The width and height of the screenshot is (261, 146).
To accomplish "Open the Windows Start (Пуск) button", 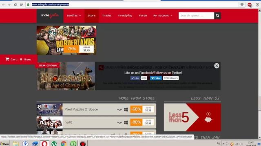I will point(4,144).
